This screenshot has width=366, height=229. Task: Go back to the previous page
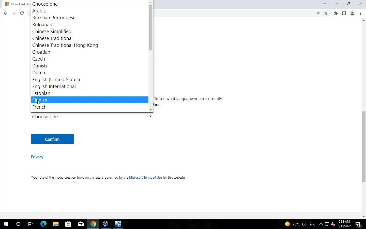6,13
